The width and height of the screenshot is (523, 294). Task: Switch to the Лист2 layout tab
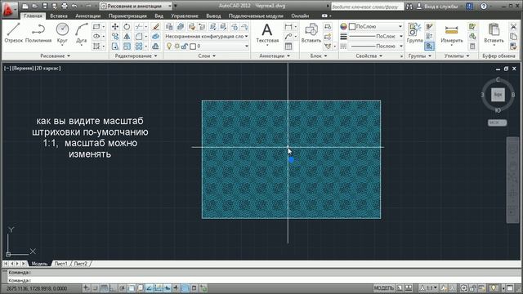pos(80,264)
